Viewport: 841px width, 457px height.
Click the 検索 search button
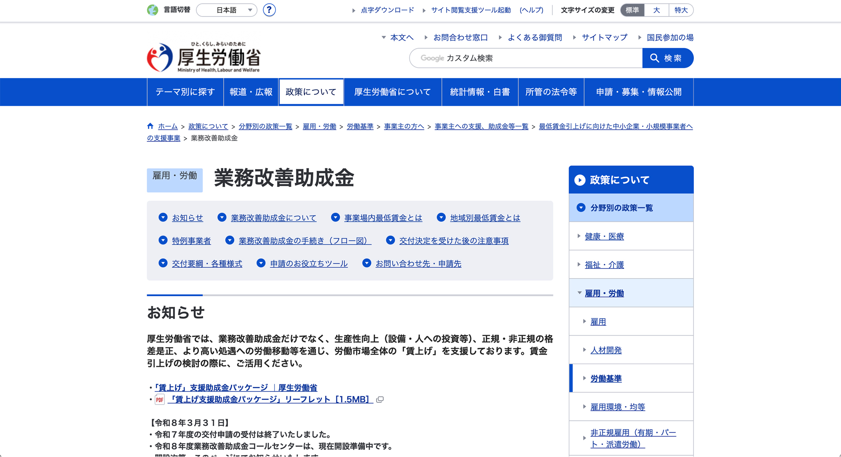(667, 58)
